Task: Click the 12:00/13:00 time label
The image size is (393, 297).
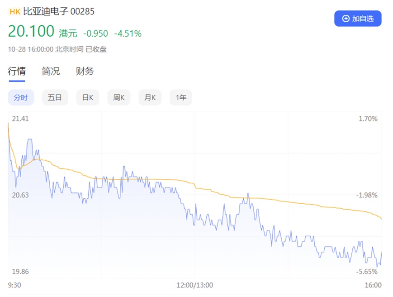Action: pyautogui.click(x=195, y=285)
